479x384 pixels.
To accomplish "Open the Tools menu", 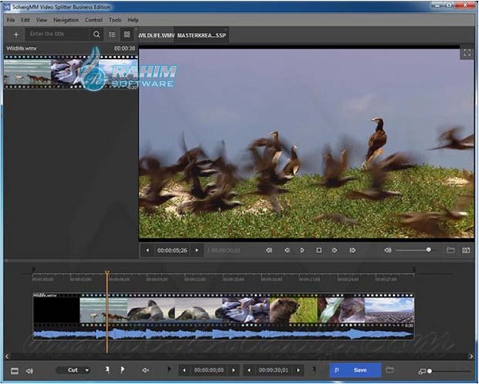I will click(x=115, y=19).
